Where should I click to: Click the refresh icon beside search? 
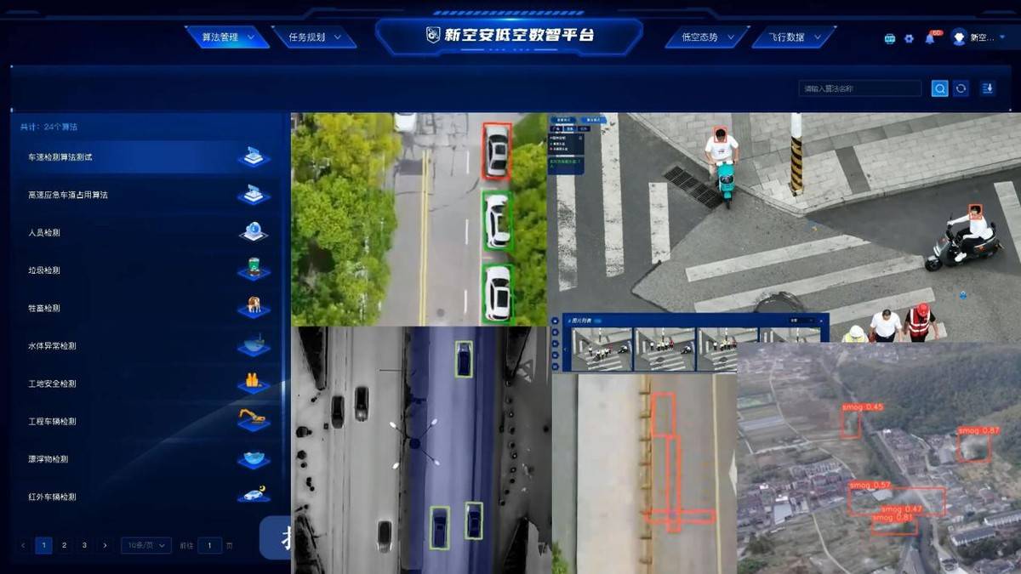coord(961,88)
